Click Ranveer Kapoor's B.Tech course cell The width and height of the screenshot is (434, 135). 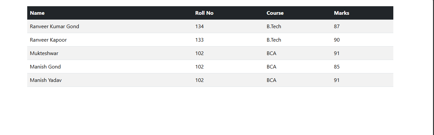tap(274, 40)
